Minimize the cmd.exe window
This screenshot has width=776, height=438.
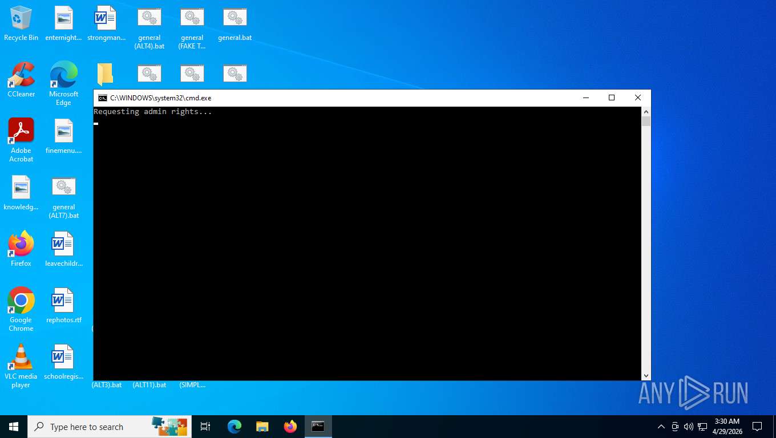point(585,98)
